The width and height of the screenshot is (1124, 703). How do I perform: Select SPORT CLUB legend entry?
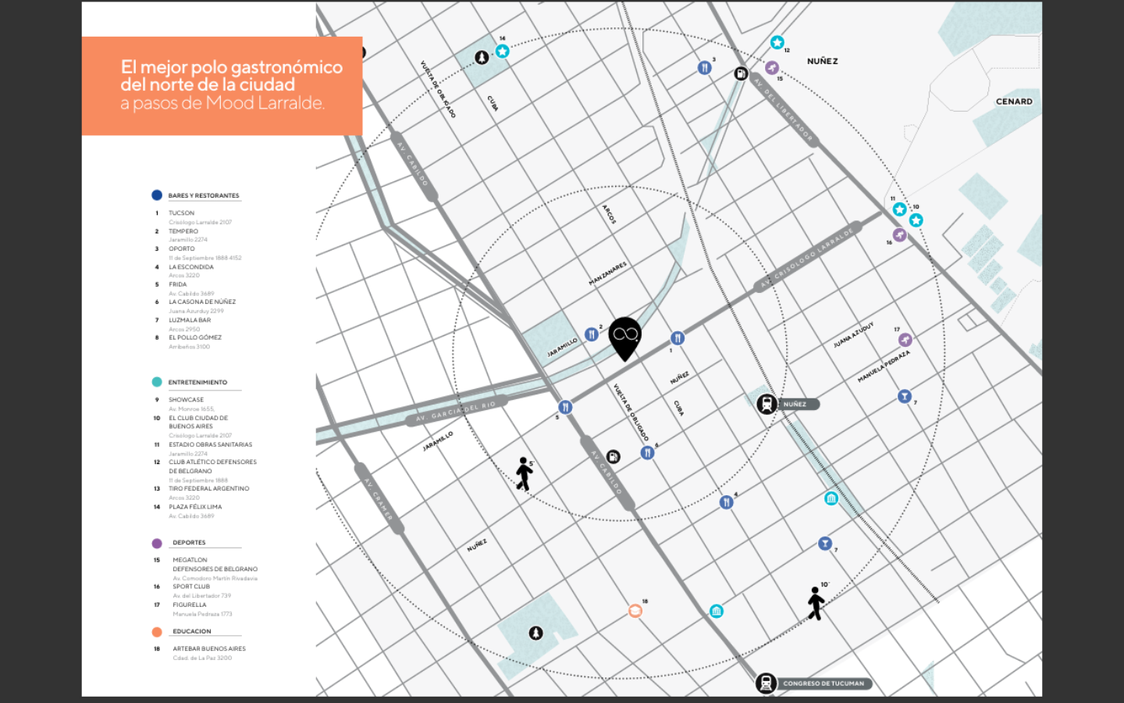[191, 586]
